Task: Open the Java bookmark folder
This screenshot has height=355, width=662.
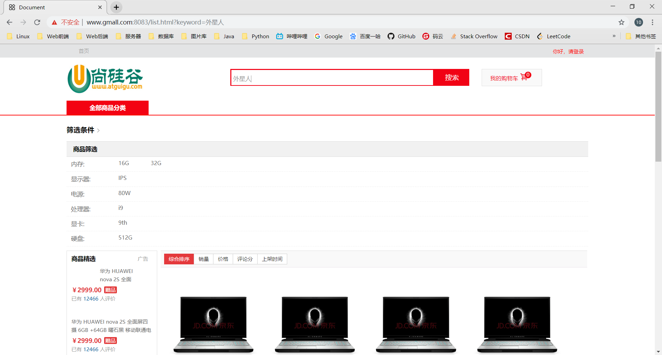Action: 224,36
